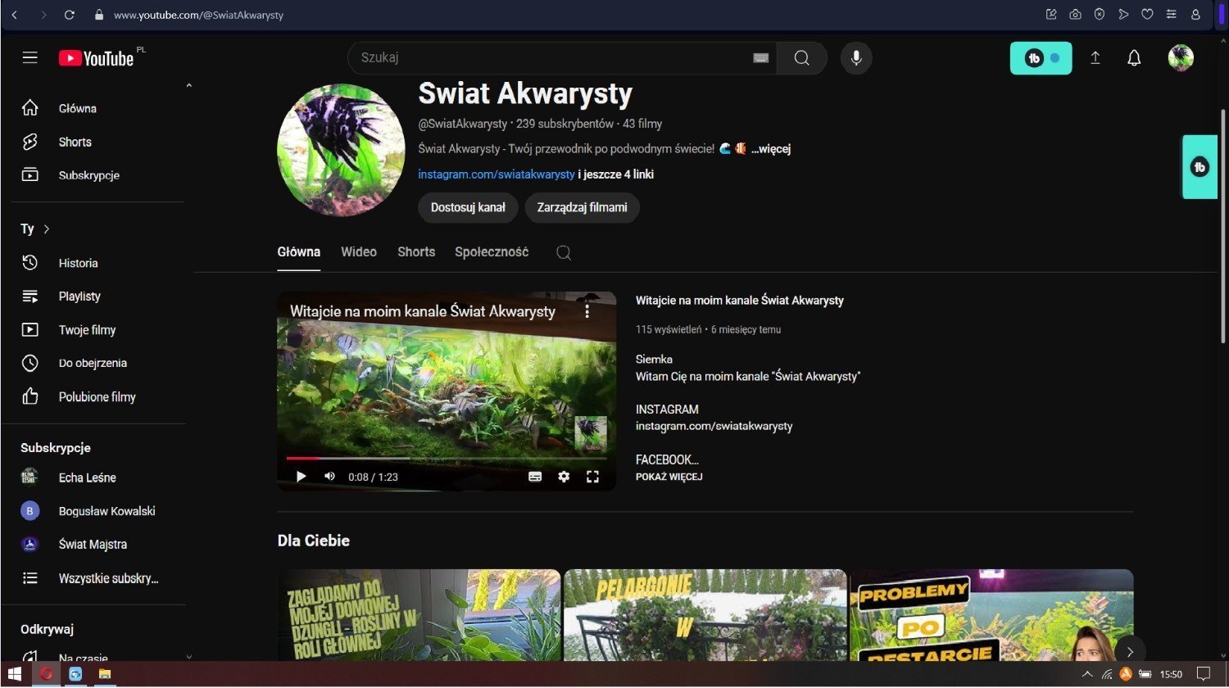Open the on-screen keyboard icon in search box

[x=761, y=58]
